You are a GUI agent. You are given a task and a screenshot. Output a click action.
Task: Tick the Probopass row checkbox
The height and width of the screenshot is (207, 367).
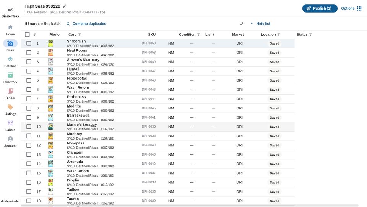tap(29, 99)
